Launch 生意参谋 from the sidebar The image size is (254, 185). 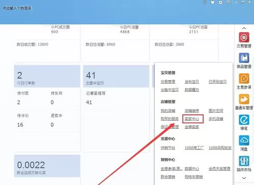click(x=244, y=79)
